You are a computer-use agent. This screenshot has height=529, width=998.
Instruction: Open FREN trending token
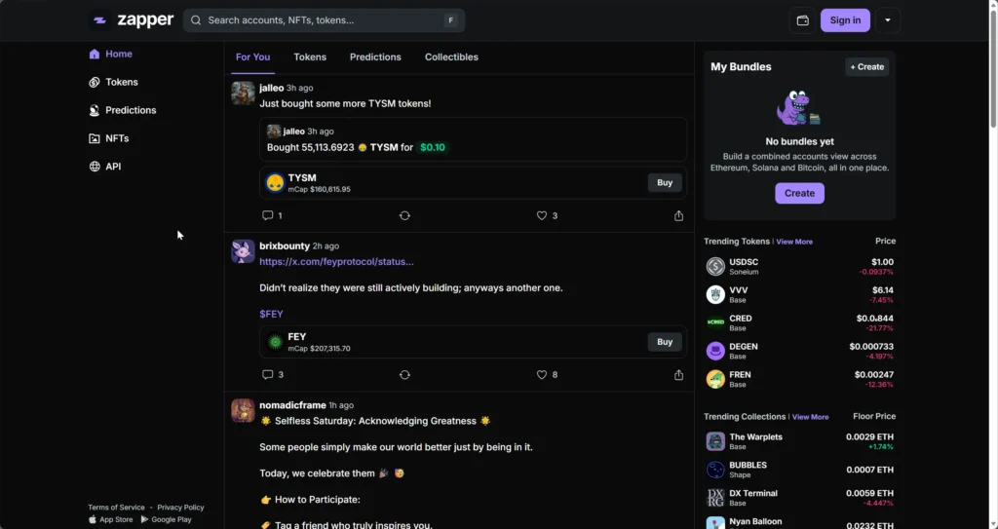tap(799, 379)
